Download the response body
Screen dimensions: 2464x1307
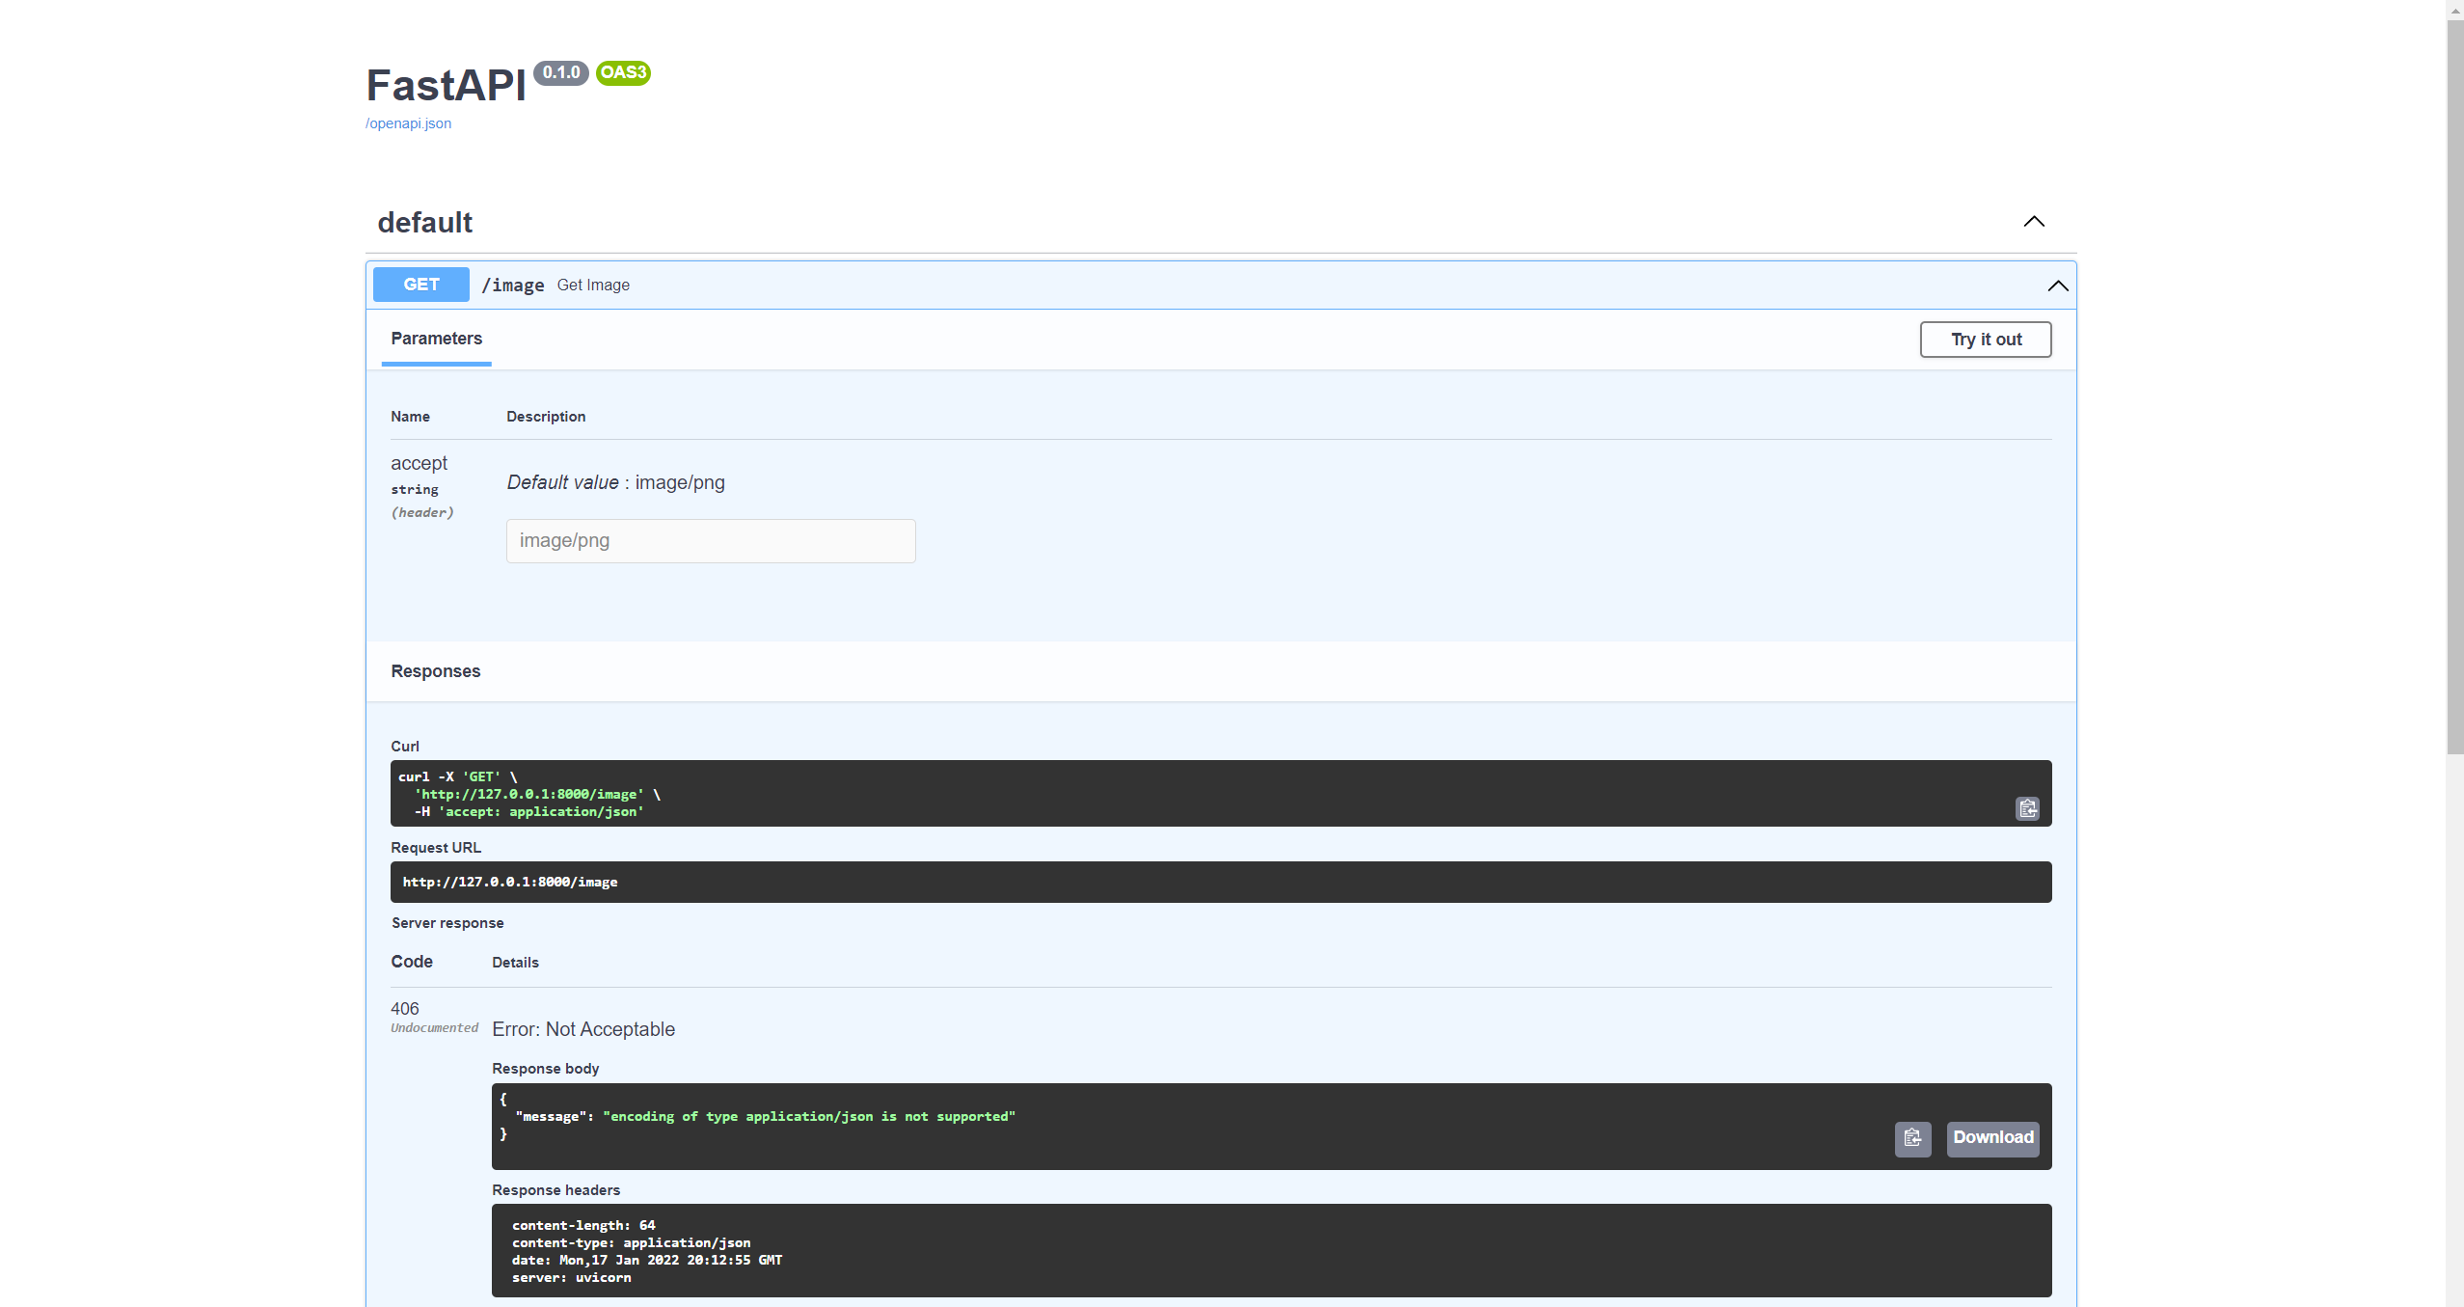(x=1991, y=1138)
